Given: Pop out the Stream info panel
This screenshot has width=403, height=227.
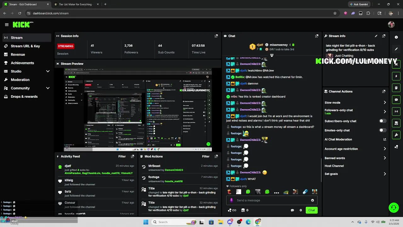Looking at the screenshot, I should [383, 36].
